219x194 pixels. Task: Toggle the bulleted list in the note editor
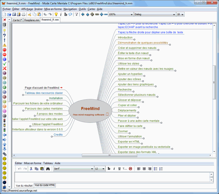pyautogui.click(x=155, y=169)
